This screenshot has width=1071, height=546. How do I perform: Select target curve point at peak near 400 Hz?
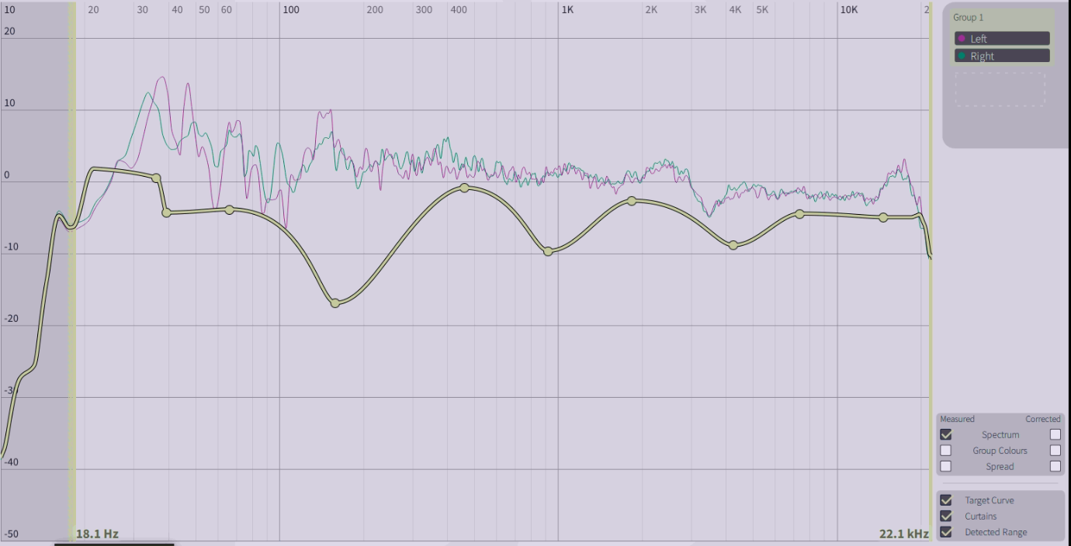point(464,188)
